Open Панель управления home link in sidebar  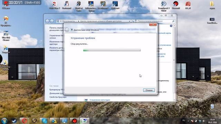pyautogui.click(x=56, y=29)
